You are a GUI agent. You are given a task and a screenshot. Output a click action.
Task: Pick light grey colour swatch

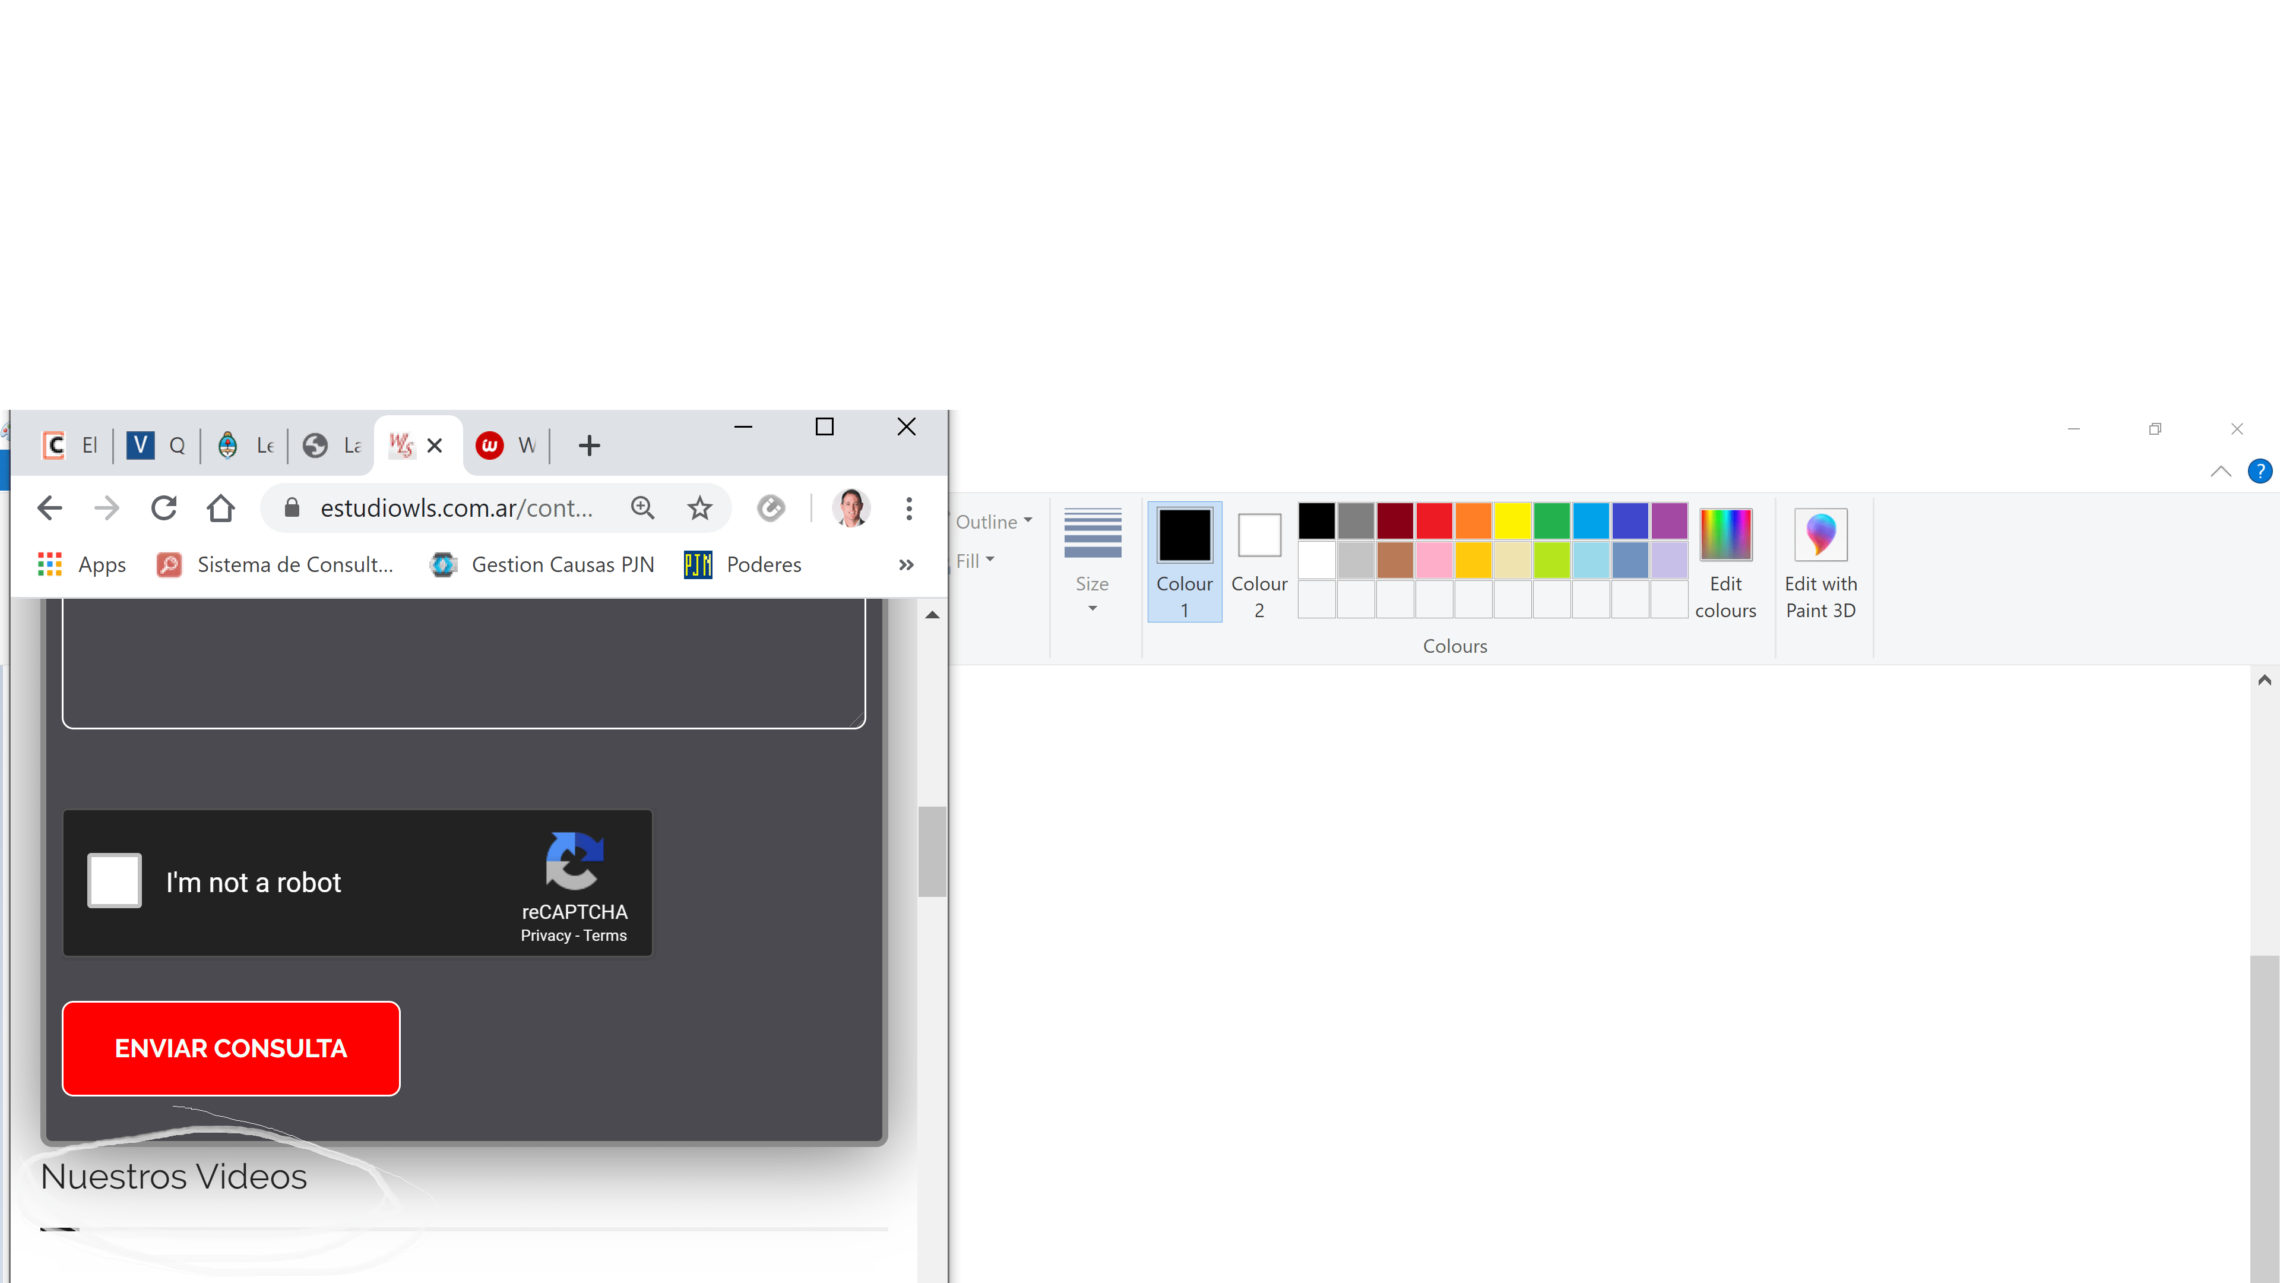(1355, 560)
